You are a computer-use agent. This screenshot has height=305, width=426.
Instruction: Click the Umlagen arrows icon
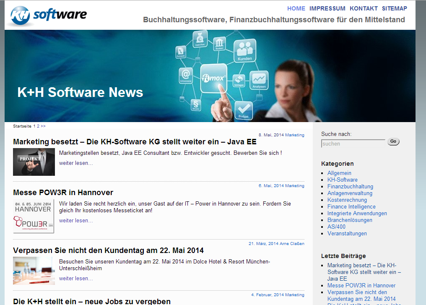[239, 81]
